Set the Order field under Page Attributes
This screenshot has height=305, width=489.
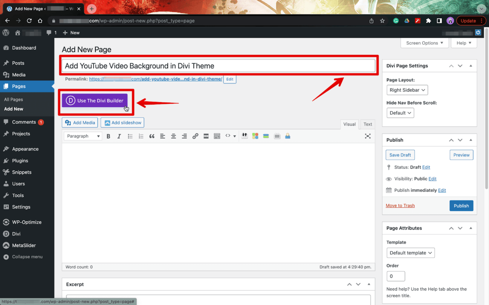pyautogui.click(x=396, y=276)
